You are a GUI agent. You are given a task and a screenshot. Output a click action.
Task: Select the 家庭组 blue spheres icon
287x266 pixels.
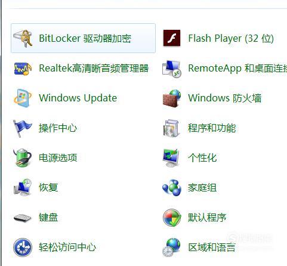(x=172, y=187)
